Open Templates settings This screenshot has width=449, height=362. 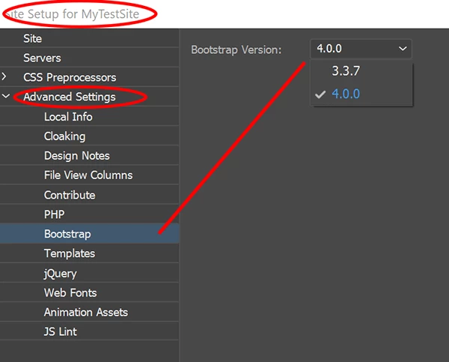(x=89, y=253)
